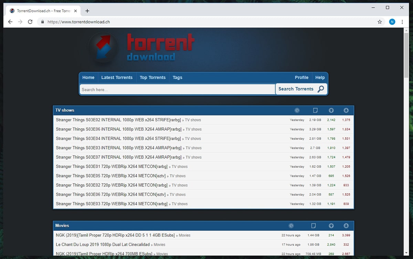Image resolution: width=413 pixels, height=259 pixels.
Task: Click the seeders up-arrow icon for Movies
Action: click(331, 226)
